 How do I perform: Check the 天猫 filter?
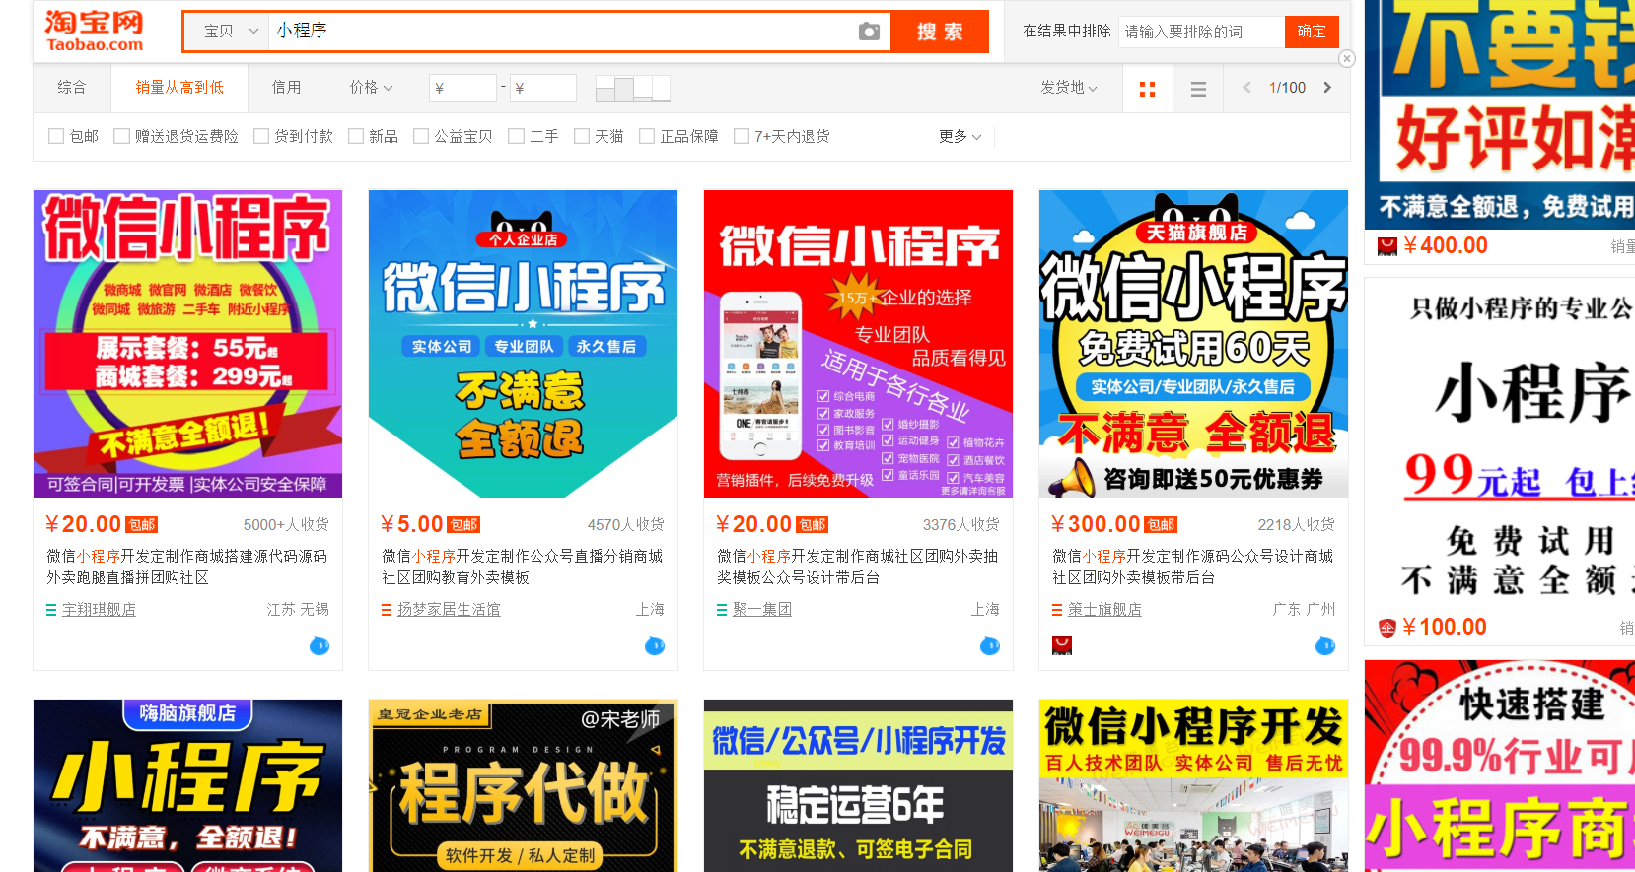582,136
